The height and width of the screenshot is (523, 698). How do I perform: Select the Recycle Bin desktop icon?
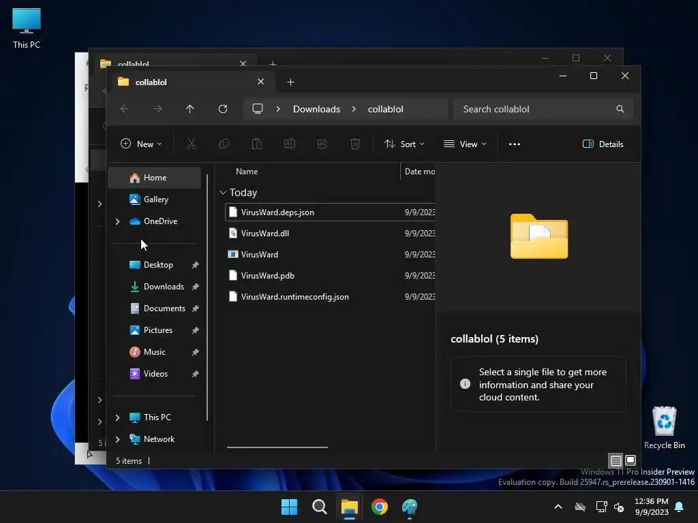[664, 428]
